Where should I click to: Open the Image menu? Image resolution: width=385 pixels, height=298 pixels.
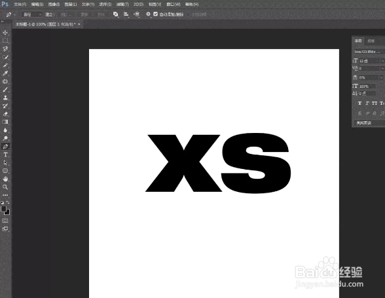coord(54,5)
